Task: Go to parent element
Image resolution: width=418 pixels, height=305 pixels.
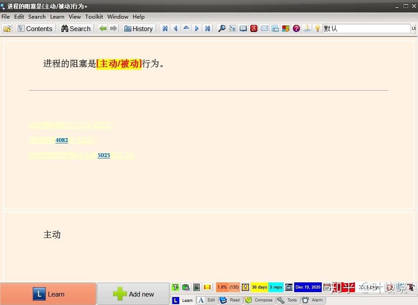Action: coord(186,28)
